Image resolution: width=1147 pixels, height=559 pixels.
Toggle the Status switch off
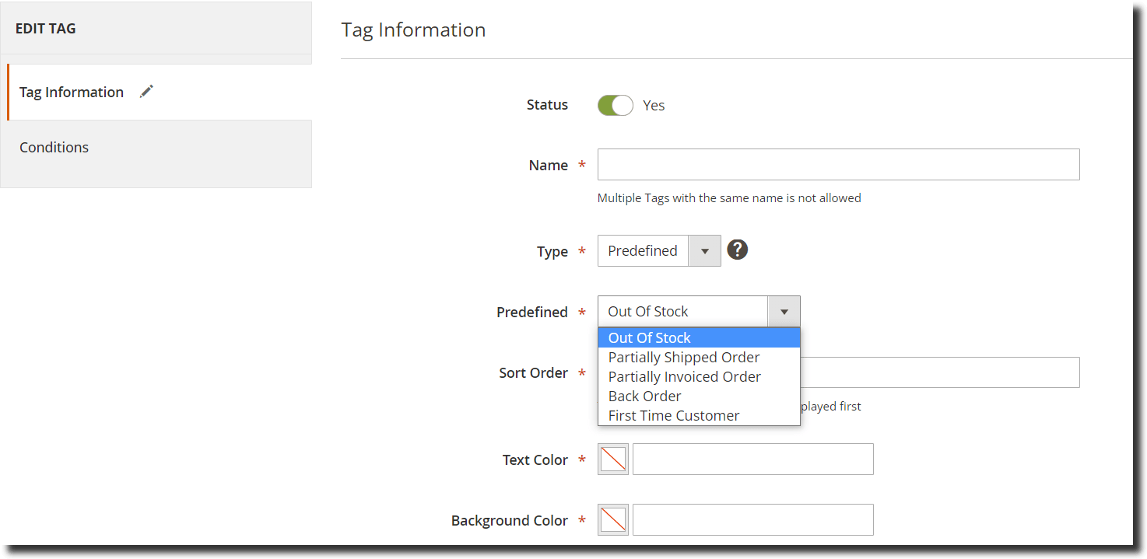615,105
